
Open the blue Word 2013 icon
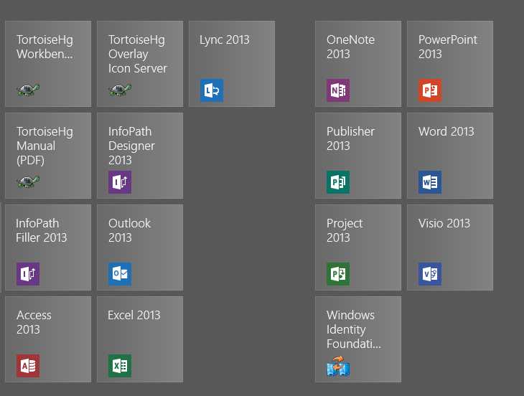coord(430,182)
